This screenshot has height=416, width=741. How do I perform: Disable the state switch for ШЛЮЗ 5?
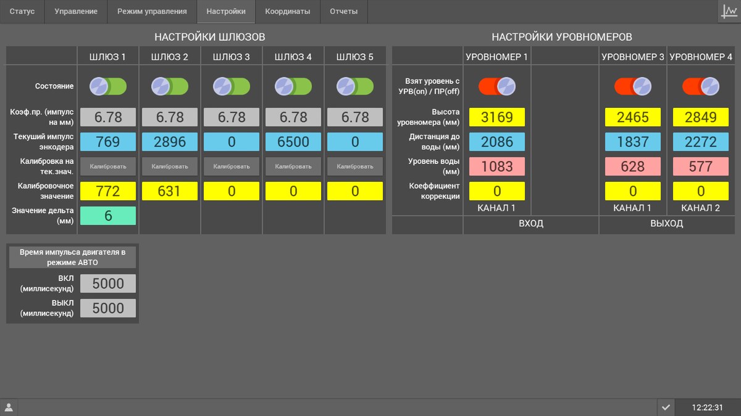pyautogui.click(x=355, y=86)
